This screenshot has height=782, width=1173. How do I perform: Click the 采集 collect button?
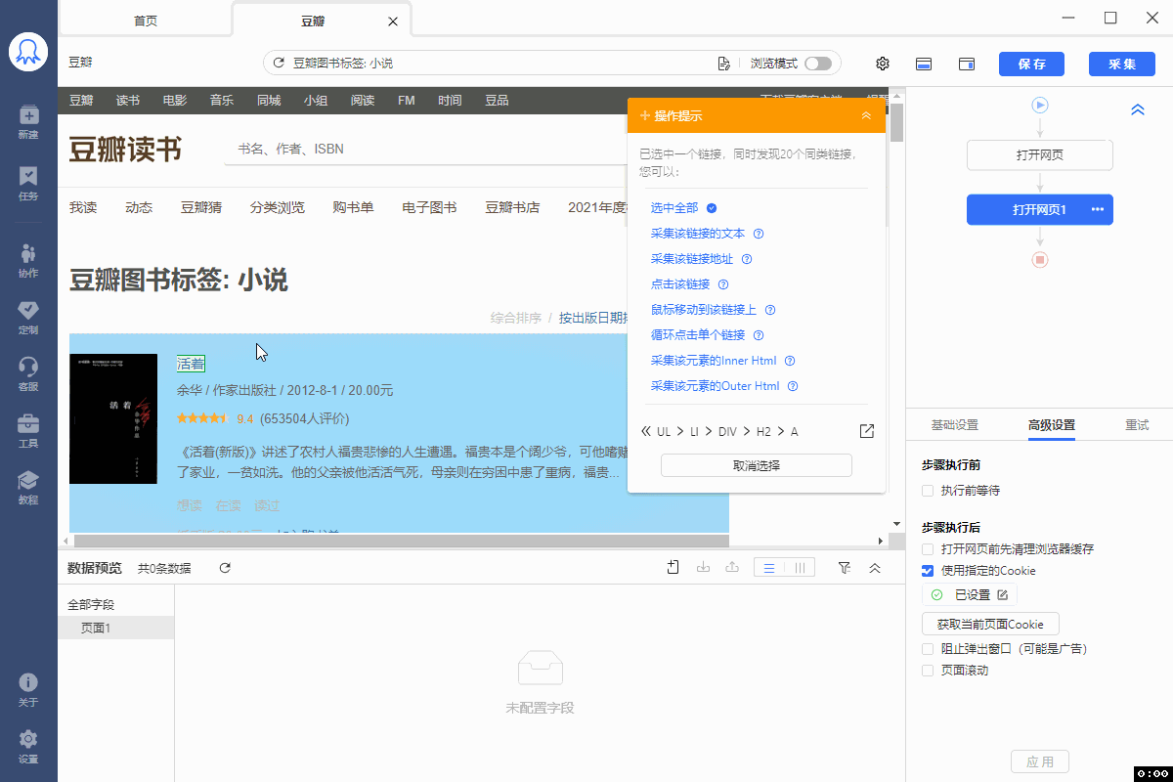(1122, 64)
